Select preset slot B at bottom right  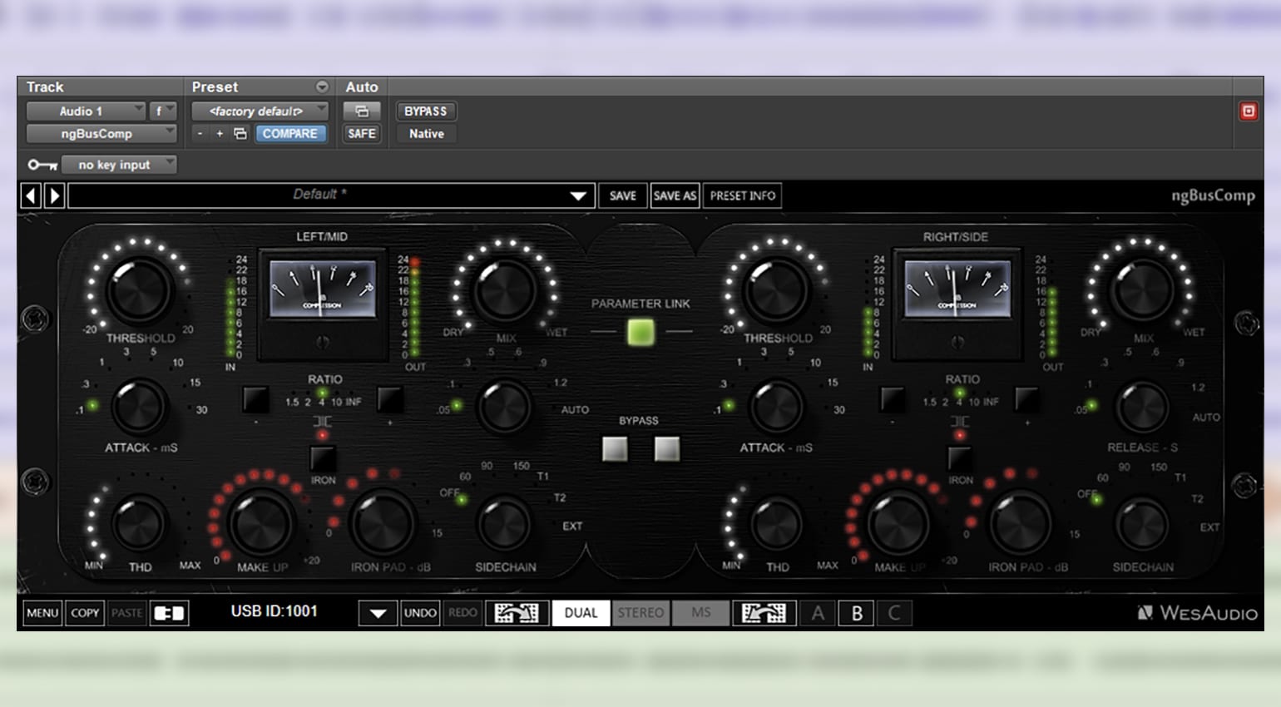click(x=856, y=613)
